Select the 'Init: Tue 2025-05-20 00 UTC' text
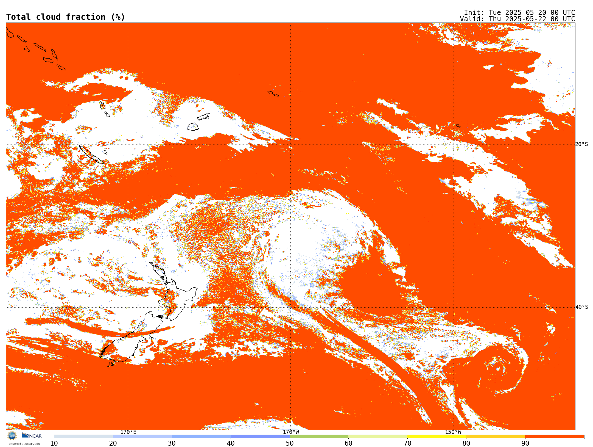This screenshot has width=593, height=447. [519, 13]
